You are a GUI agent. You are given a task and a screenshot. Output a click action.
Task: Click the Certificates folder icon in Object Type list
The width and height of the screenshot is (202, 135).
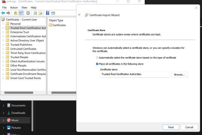pyautogui.click(x=50, y=25)
